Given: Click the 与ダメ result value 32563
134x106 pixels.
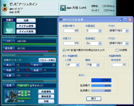Looking at the screenshot, I should (x=101, y=80).
